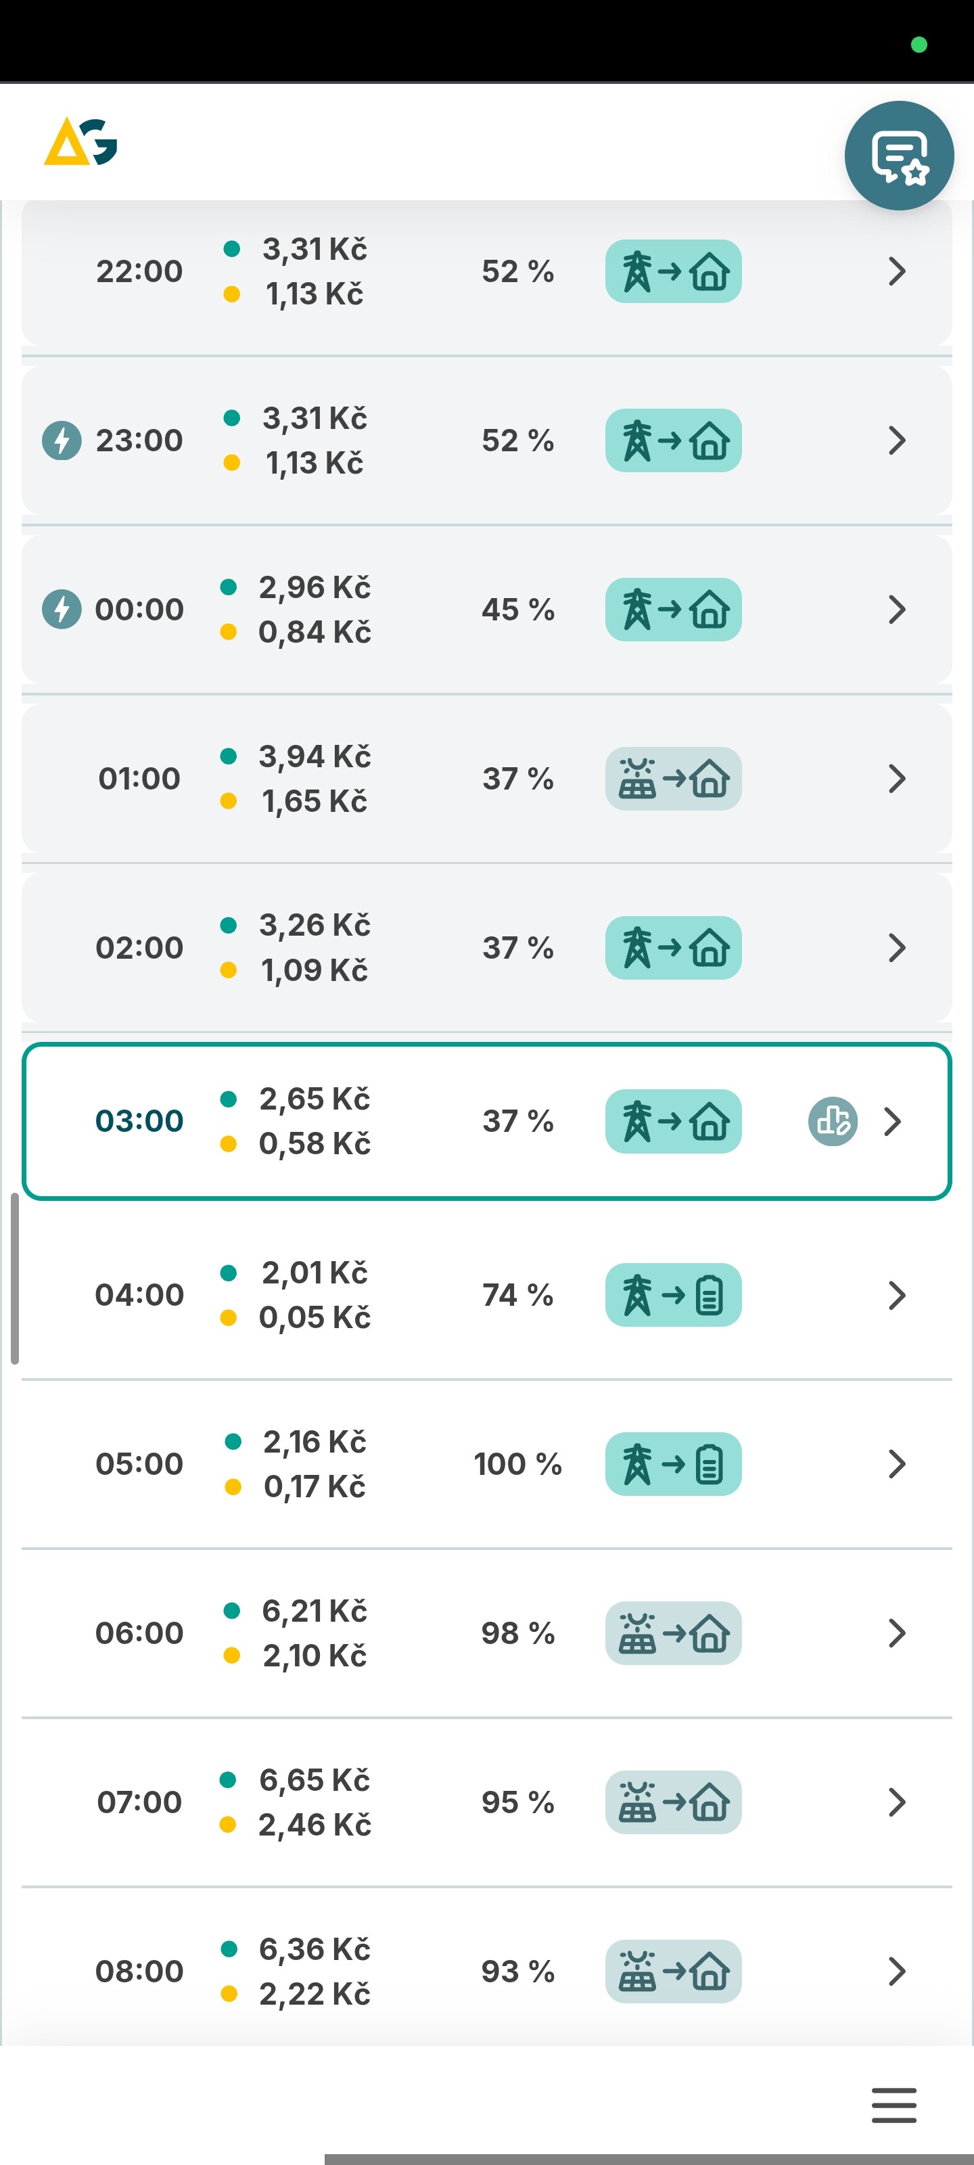Screen dimensions: 974x2165
Task: Tap the 6,21 Kč price at 06:00
Action: 315,1610
